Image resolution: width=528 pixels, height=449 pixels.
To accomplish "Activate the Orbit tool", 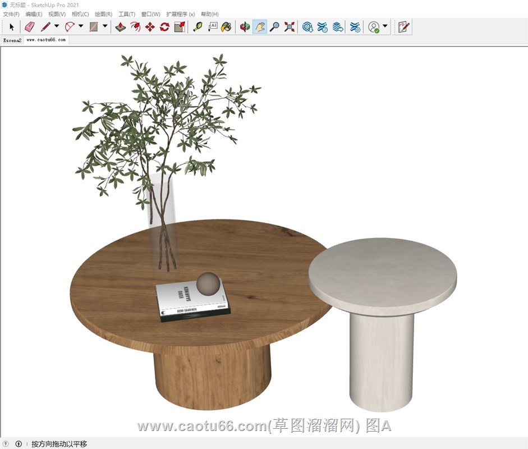I will click(245, 26).
